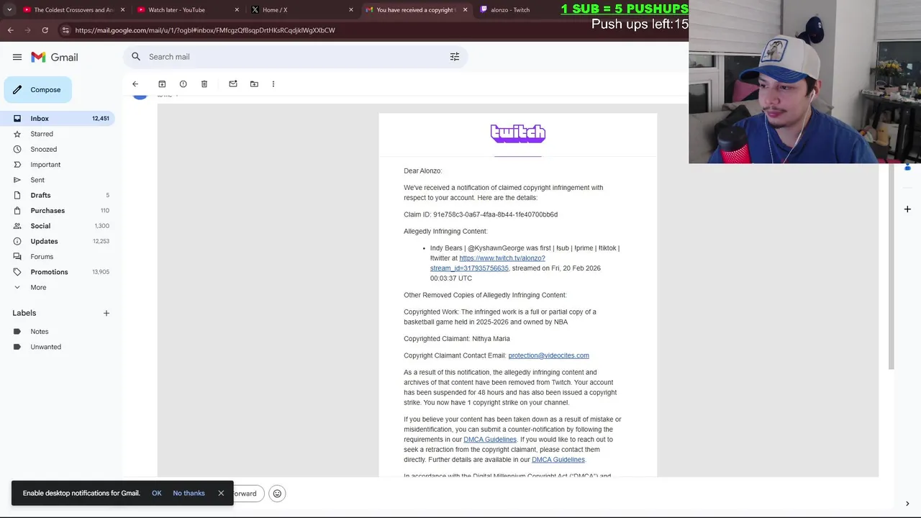Click Copyrighted Claimant: Nithya Maria text
Screen dimensions: 921x518
(457, 339)
